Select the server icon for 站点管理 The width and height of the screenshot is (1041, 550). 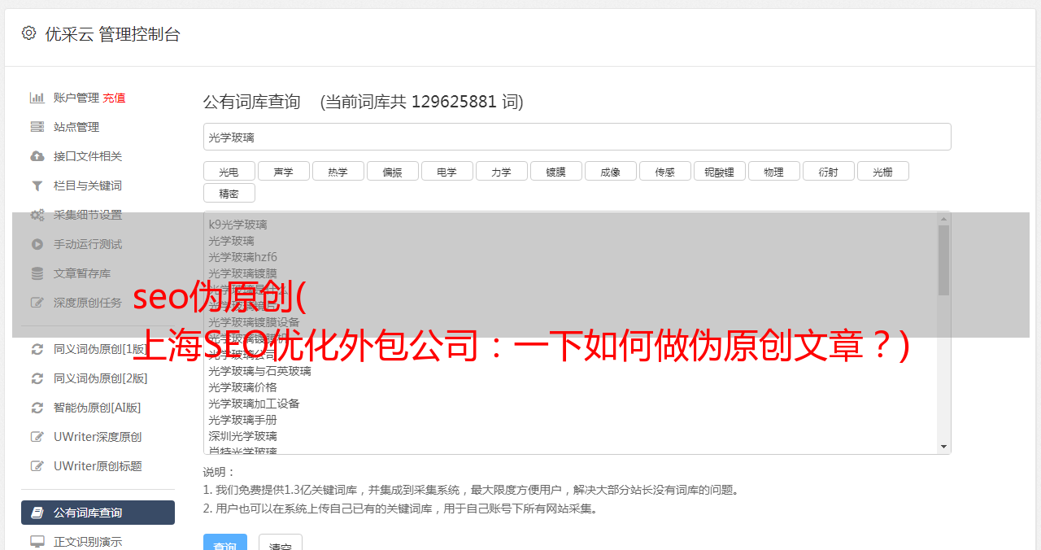click(37, 127)
